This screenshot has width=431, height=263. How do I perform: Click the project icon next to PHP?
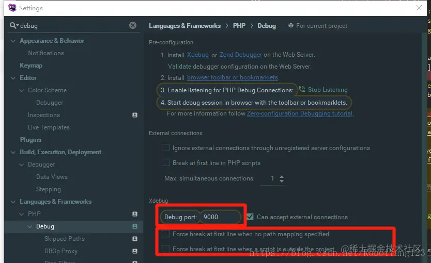(135, 214)
